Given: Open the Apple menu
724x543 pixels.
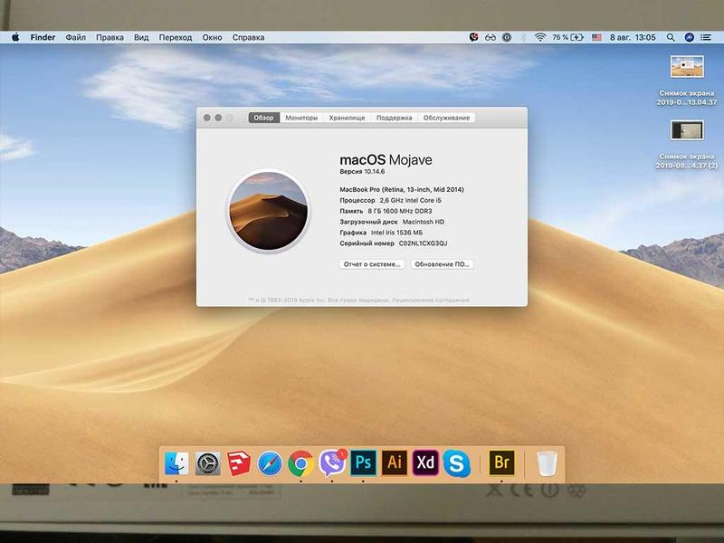Looking at the screenshot, I should click(x=15, y=37).
